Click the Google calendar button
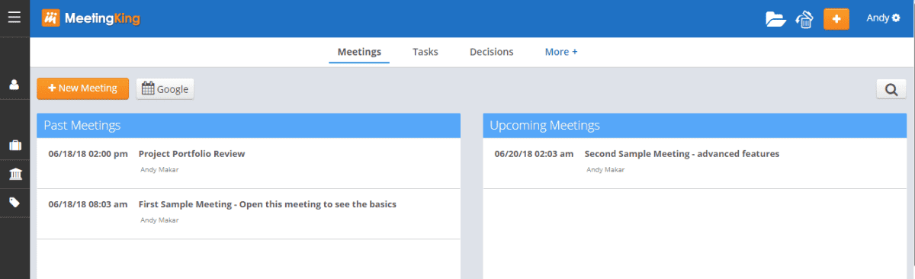915x279 pixels. coord(165,88)
